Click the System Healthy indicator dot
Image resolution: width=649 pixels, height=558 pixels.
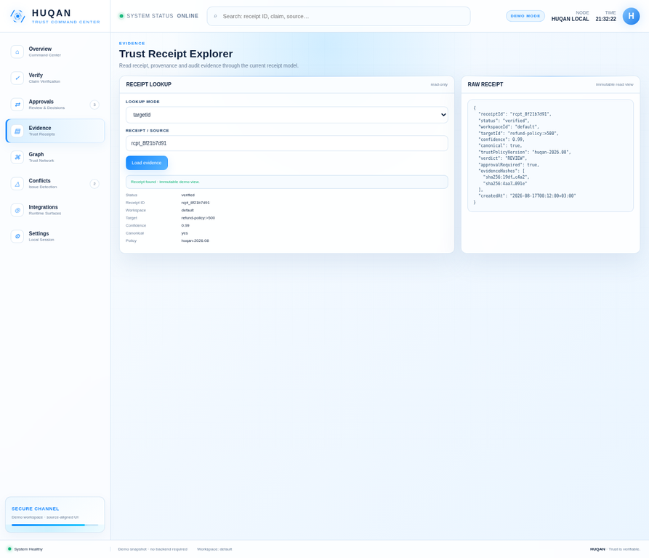pos(9,549)
